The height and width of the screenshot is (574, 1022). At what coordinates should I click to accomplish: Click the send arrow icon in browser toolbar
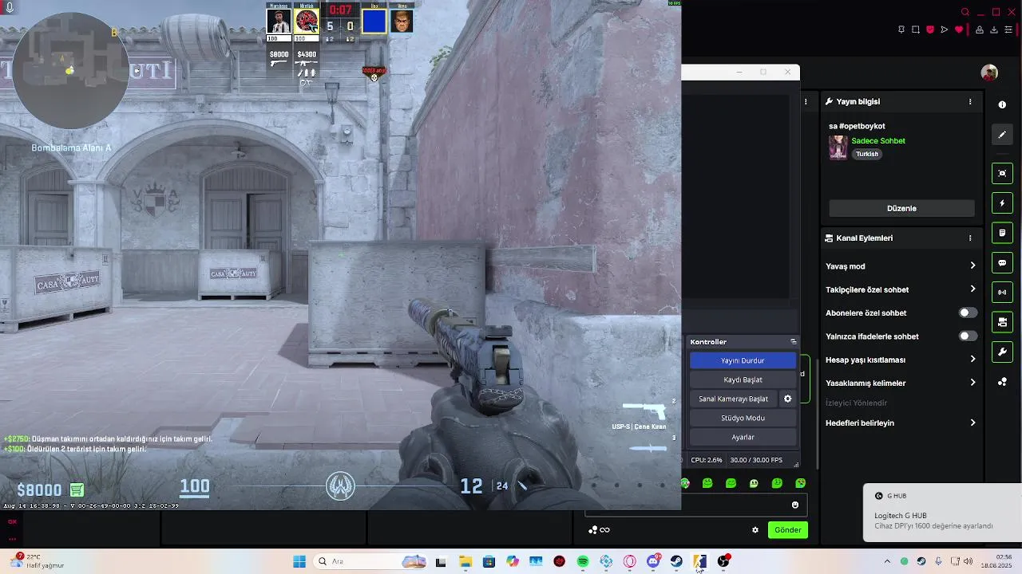[x=945, y=29]
